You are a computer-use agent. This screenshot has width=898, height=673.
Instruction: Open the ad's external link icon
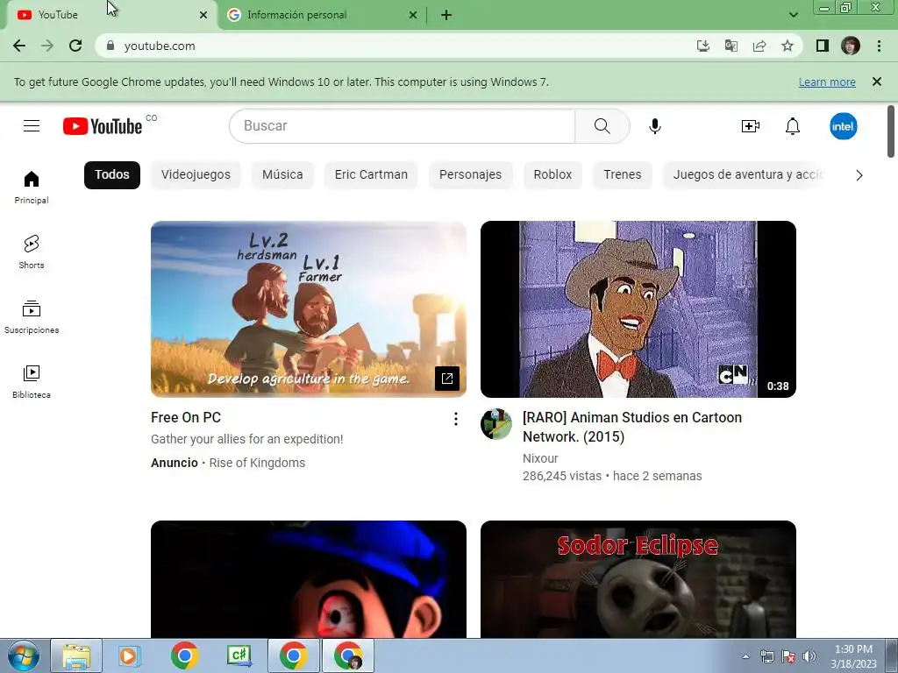(x=447, y=379)
